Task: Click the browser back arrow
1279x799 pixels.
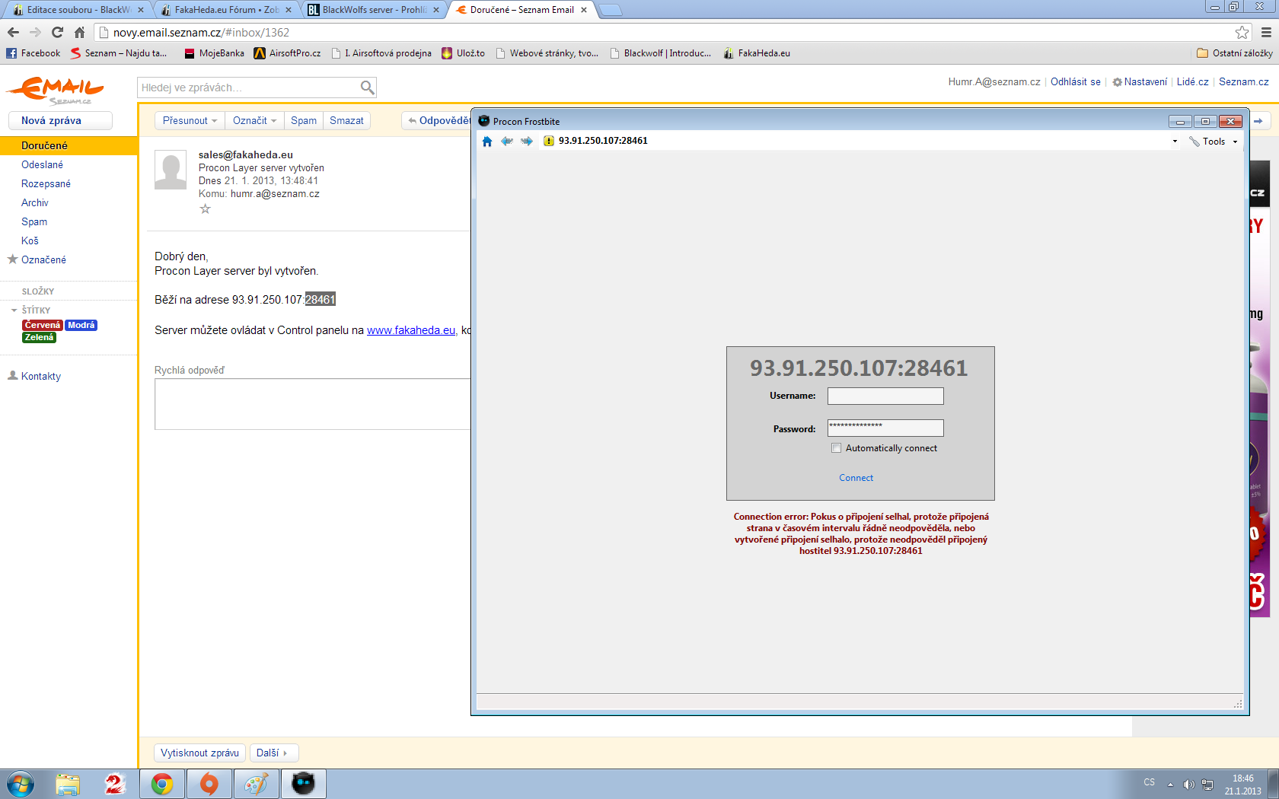Action: click(x=13, y=32)
